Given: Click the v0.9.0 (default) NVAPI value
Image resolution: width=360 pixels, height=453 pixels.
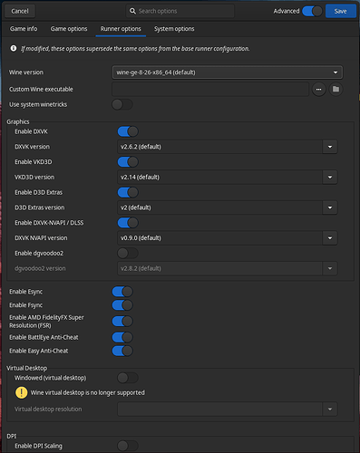Looking at the screenshot, I should click(x=141, y=238).
